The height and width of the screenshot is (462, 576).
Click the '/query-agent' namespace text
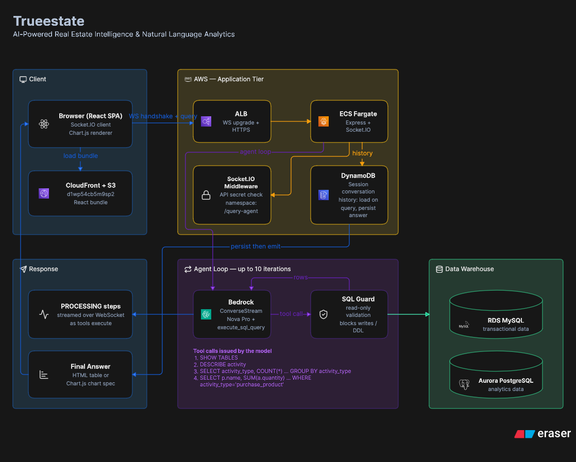(241, 211)
